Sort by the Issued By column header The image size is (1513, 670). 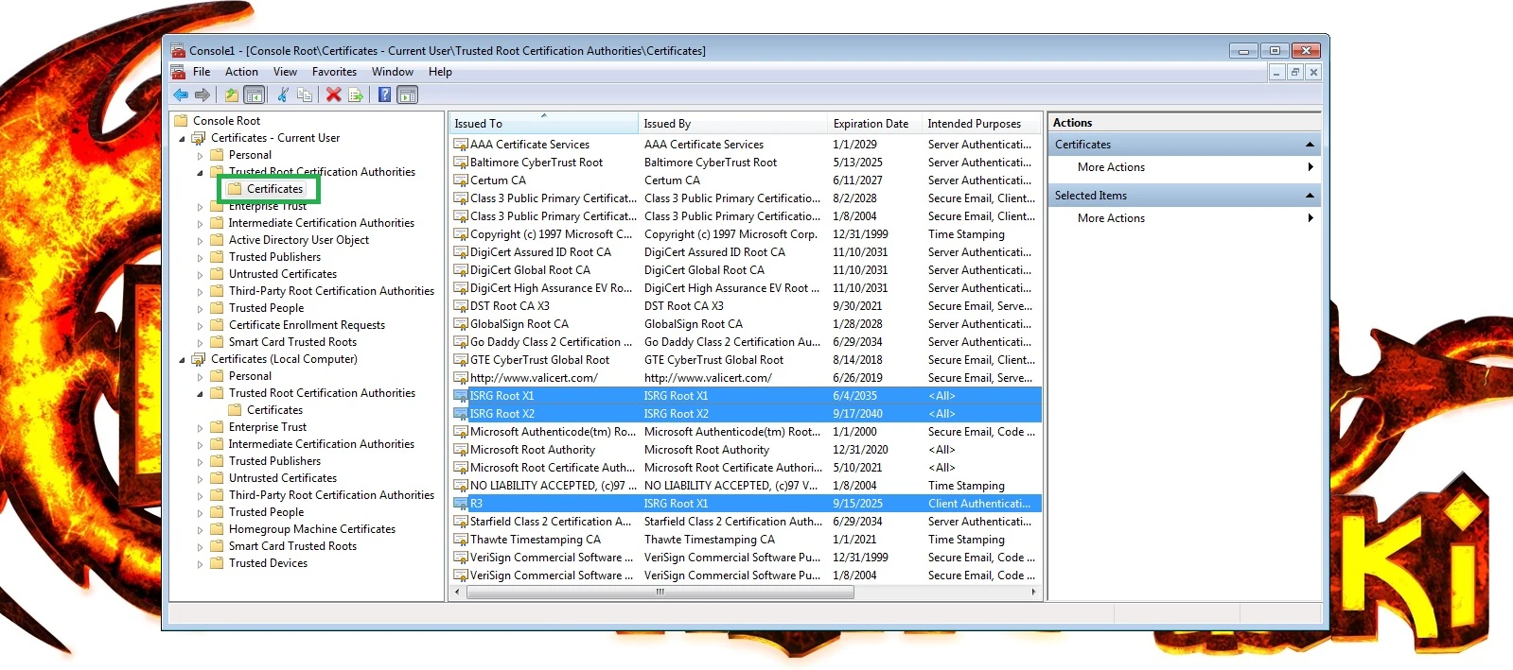pyautogui.click(x=733, y=124)
